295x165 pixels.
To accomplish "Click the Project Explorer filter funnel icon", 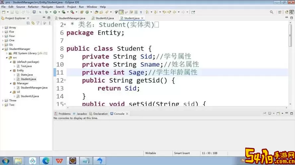I will [38, 23].
